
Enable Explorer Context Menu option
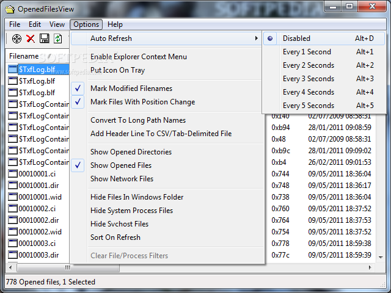click(x=167, y=57)
